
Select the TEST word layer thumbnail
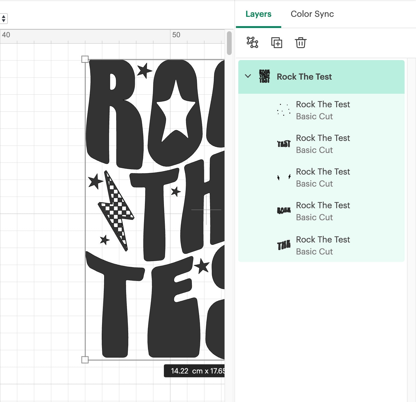[283, 143]
